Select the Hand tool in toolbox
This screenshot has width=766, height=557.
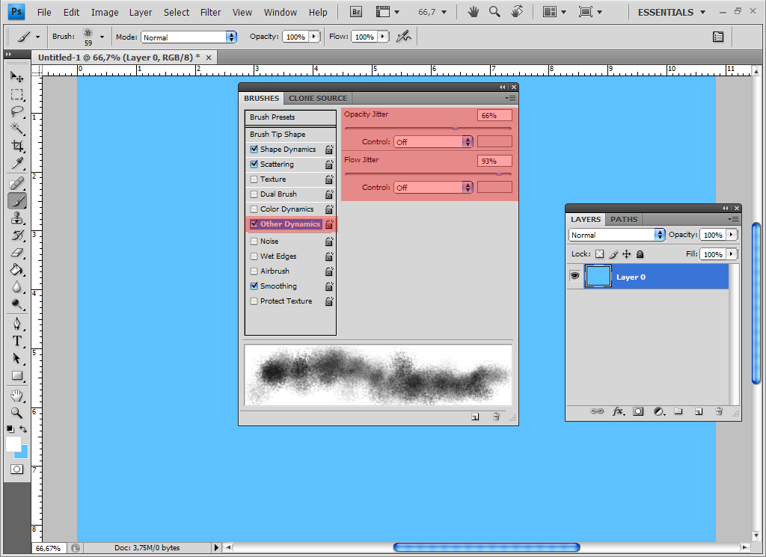click(16, 396)
